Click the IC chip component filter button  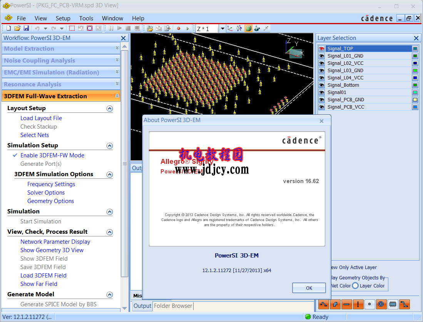point(393,304)
